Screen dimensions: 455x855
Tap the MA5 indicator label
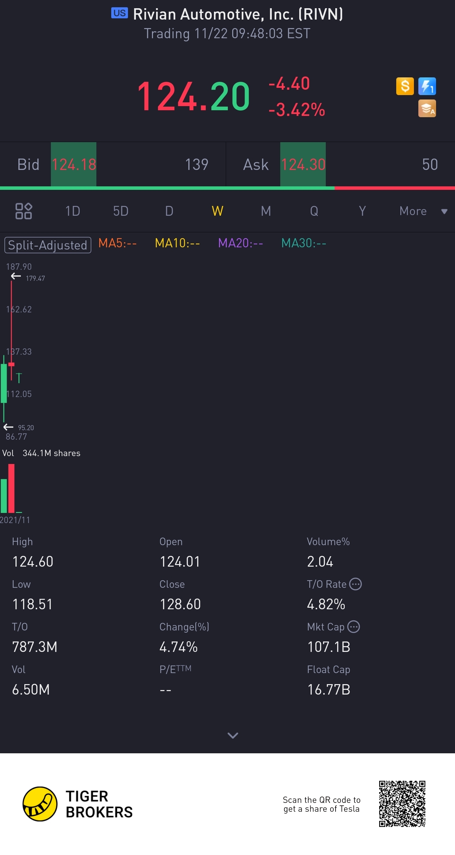click(118, 243)
